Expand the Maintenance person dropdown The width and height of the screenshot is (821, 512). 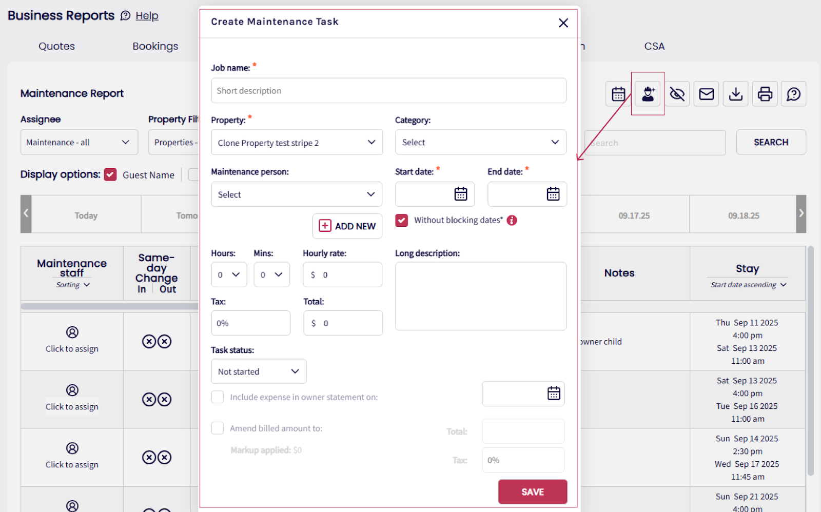297,194
